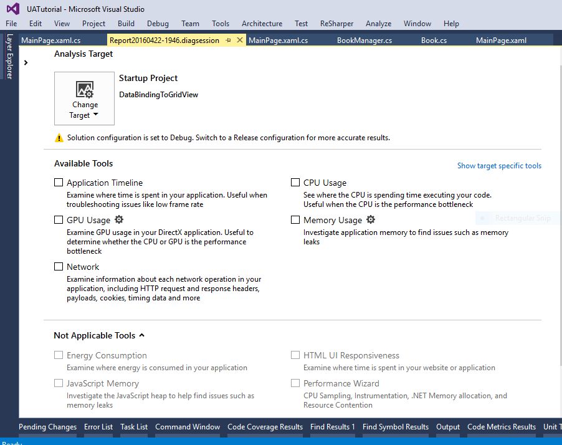Expand the left side panel arrow
The width and height of the screenshot is (562, 445).
(x=26, y=62)
